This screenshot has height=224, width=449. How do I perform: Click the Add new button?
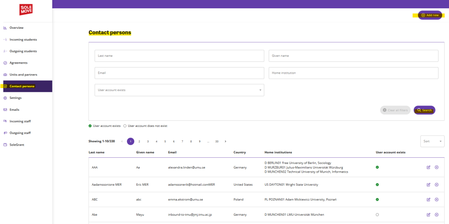pyautogui.click(x=430, y=15)
